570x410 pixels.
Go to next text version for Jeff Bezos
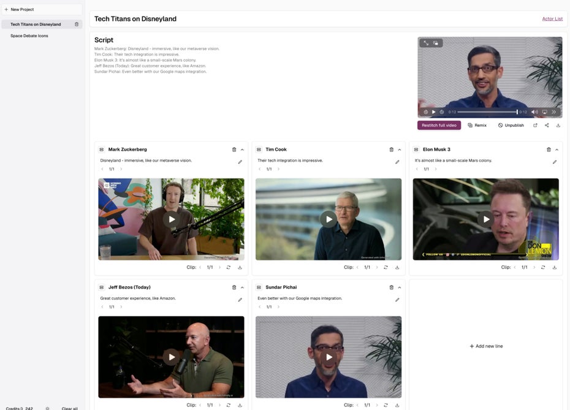pos(121,307)
